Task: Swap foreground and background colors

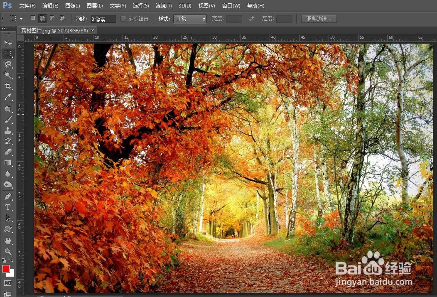Action: pyautogui.click(x=11, y=260)
